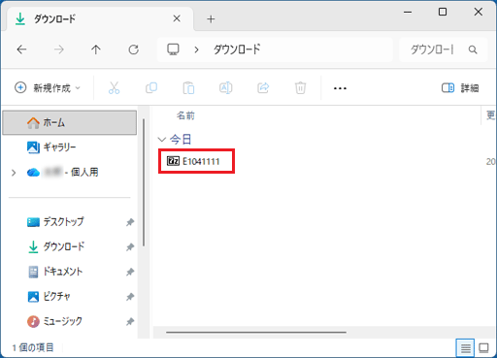Open the three-dot more options menu
The image size is (497, 358).
tap(340, 88)
